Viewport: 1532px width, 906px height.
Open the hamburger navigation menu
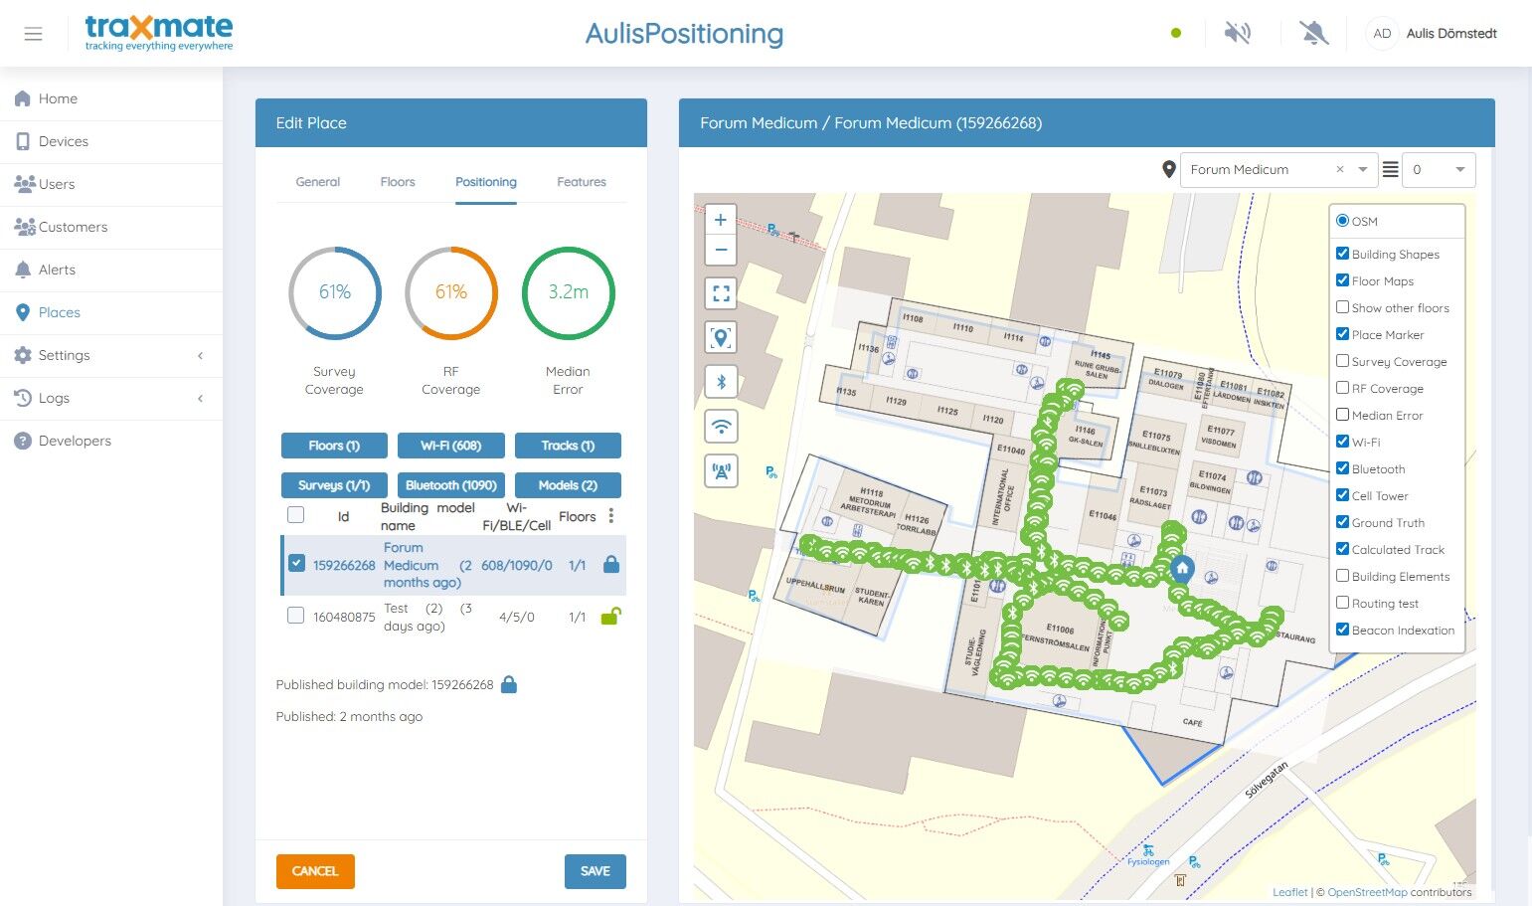point(33,34)
